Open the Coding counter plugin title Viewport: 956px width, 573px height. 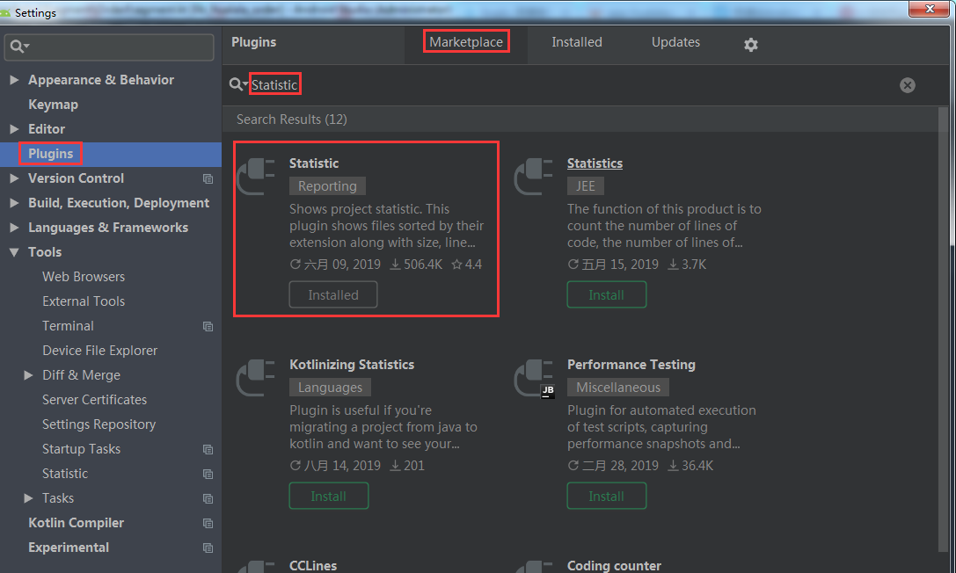click(x=614, y=566)
